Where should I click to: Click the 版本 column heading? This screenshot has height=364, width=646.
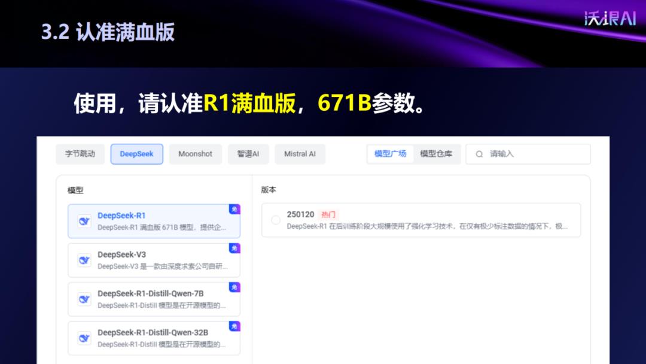pyautogui.click(x=269, y=190)
